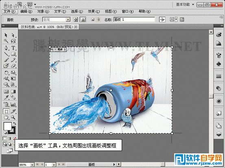Open the 文件 menu

coord(9,11)
